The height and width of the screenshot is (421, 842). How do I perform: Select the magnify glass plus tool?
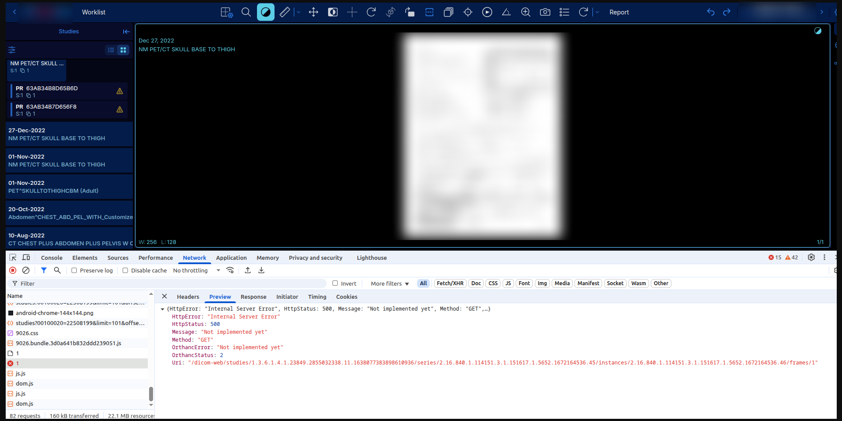[525, 12]
